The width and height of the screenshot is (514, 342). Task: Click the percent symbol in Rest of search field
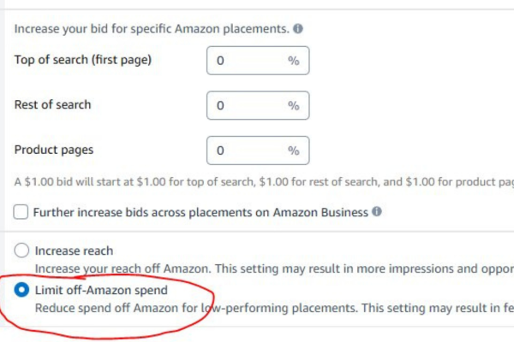[x=293, y=106]
